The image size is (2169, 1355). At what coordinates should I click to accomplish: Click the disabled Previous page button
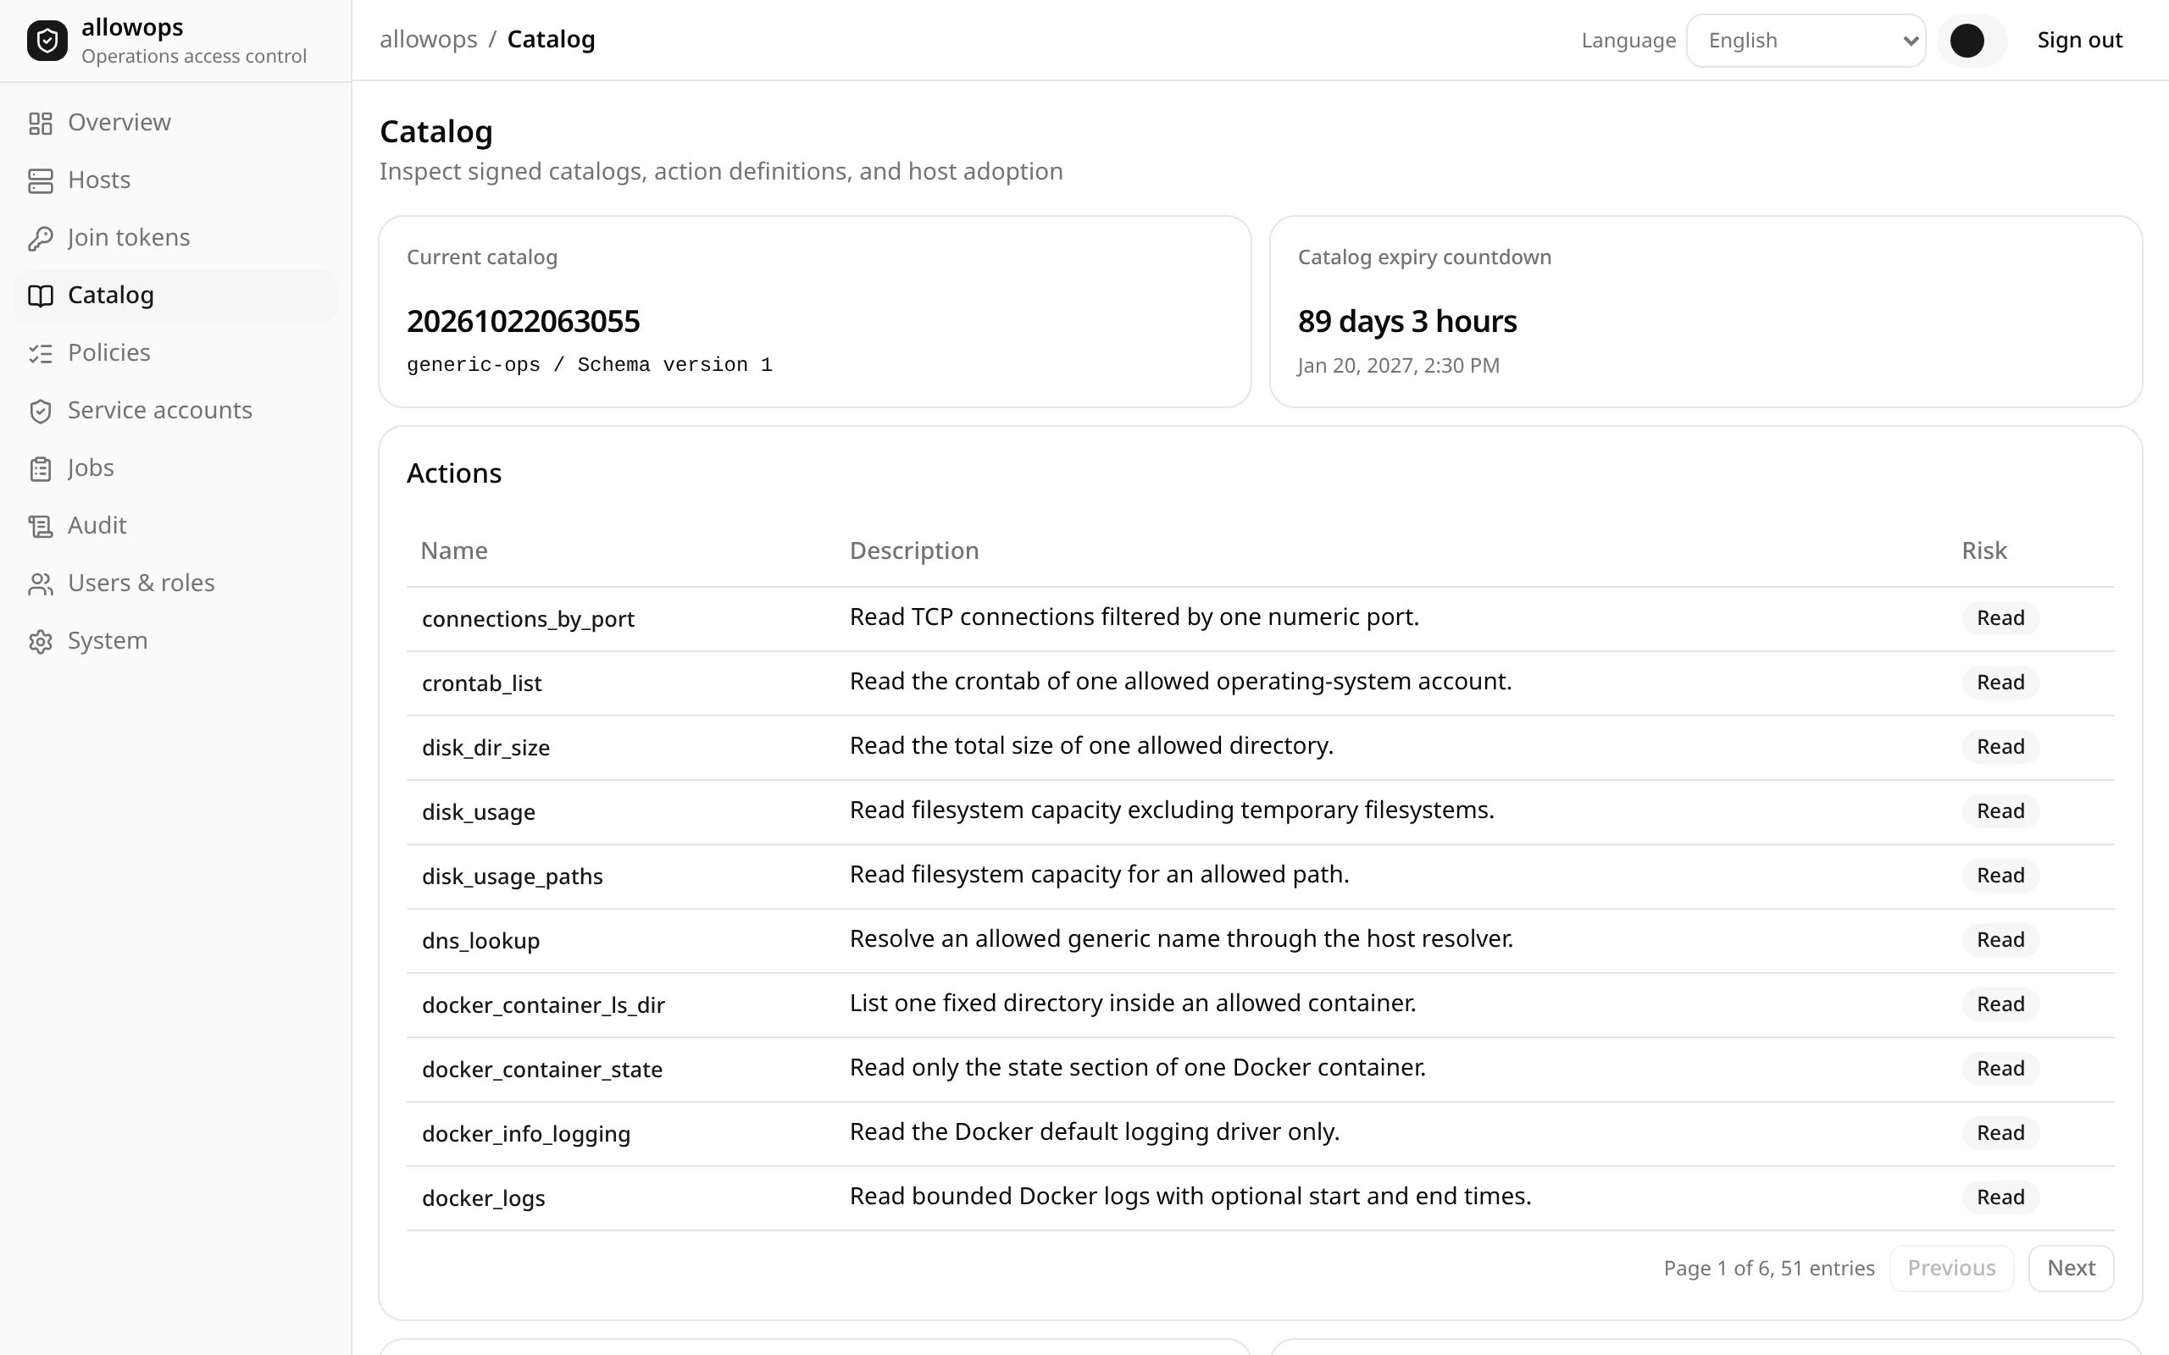coord(1951,1268)
